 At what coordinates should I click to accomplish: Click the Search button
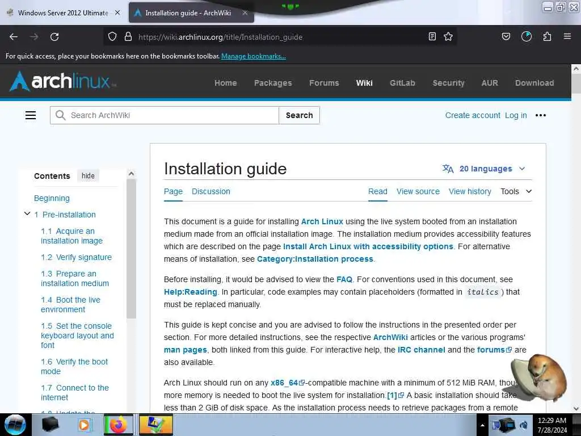tap(300, 115)
